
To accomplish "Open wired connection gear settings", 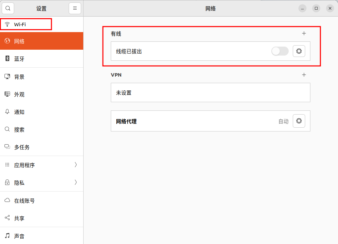I will (x=299, y=51).
